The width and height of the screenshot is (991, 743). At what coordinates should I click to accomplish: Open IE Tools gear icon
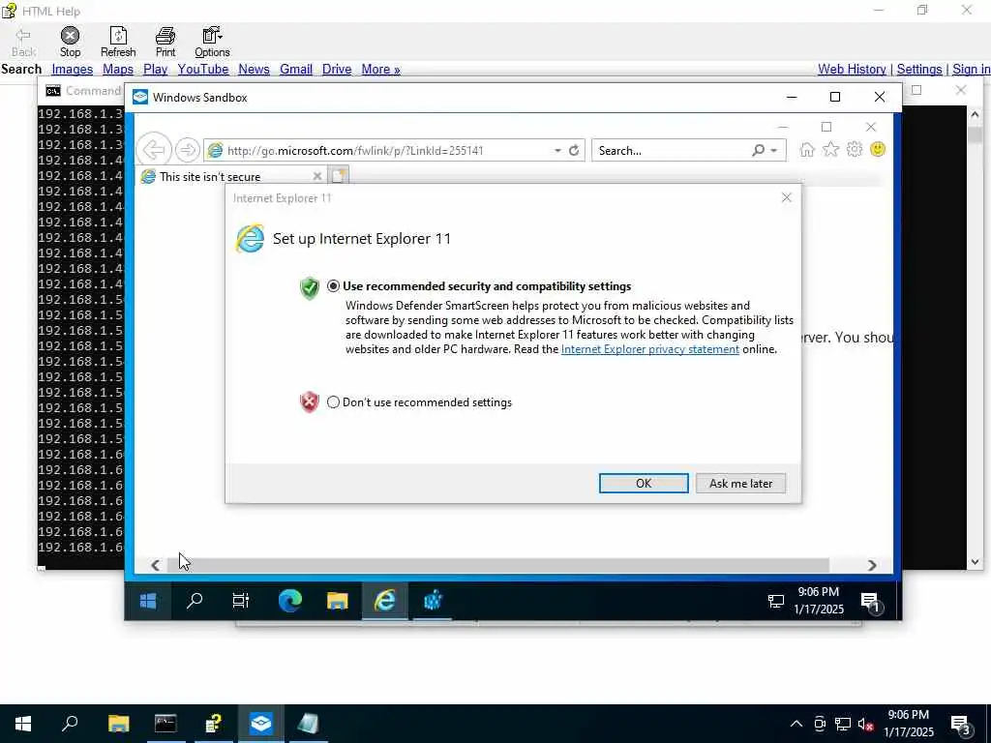point(854,150)
